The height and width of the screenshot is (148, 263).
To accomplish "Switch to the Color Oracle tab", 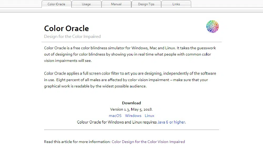I will [x=56, y=4].
